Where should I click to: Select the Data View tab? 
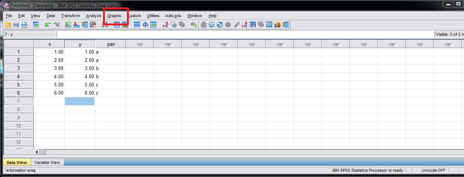coord(17,162)
